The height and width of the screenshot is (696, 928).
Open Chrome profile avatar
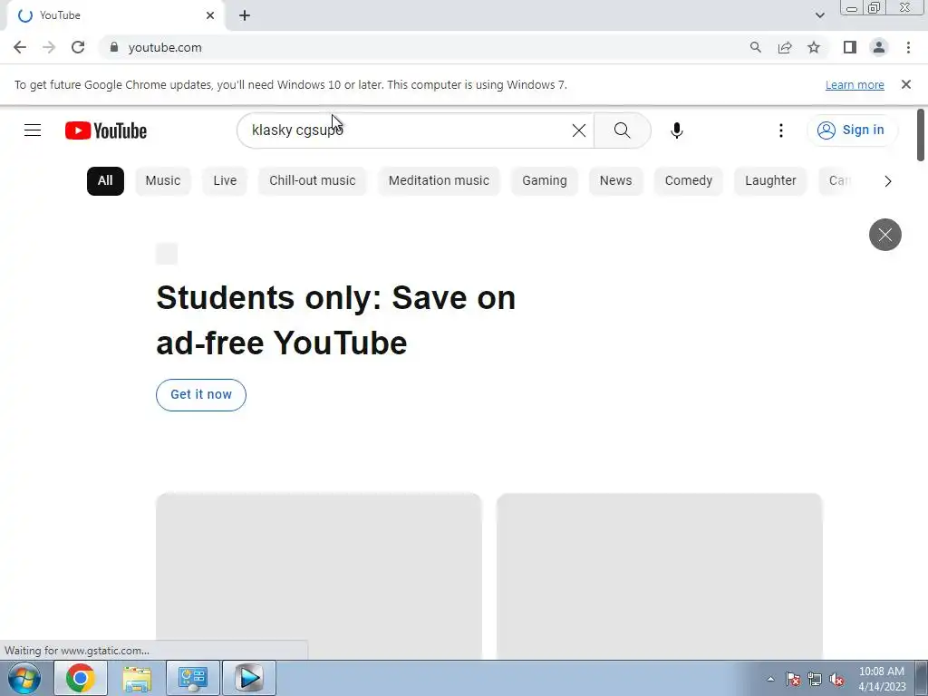879,47
